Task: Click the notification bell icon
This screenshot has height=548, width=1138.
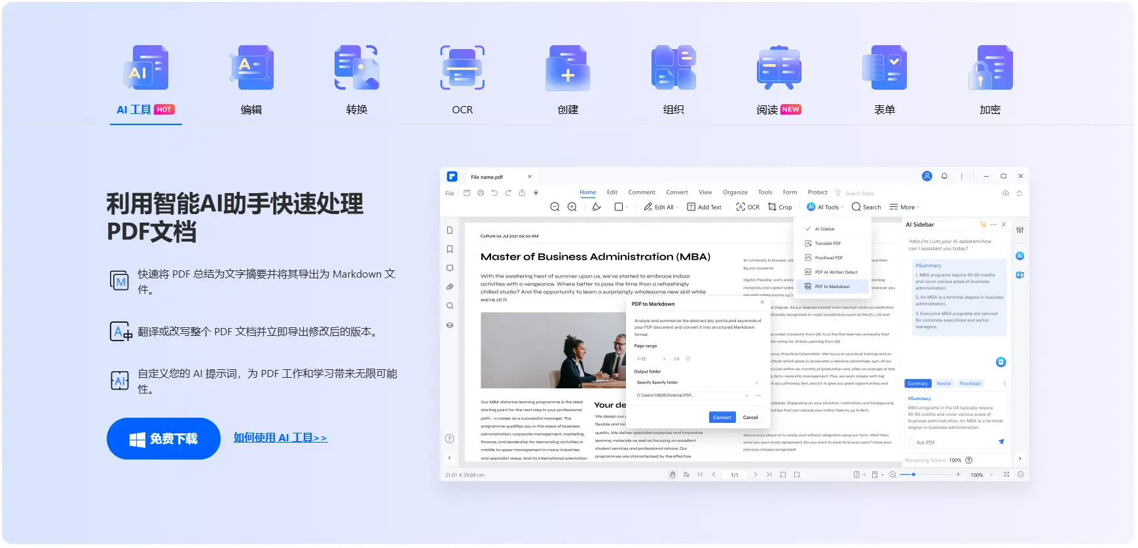Action: pyautogui.click(x=944, y=176)
